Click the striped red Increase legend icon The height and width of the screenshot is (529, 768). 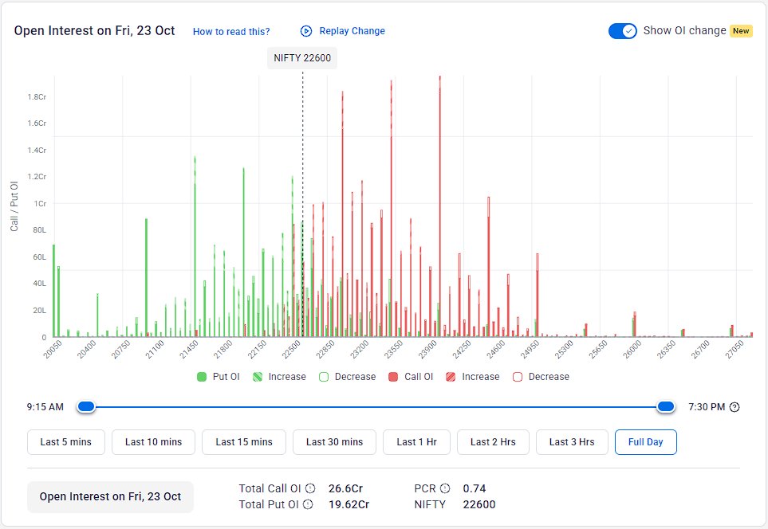point(451,377)
